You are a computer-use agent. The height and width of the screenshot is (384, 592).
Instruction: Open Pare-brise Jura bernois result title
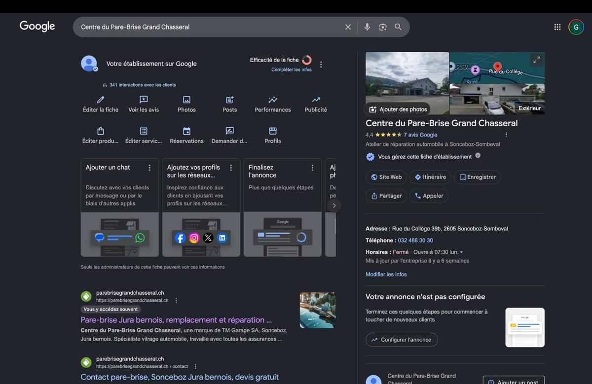coord(176,320)
